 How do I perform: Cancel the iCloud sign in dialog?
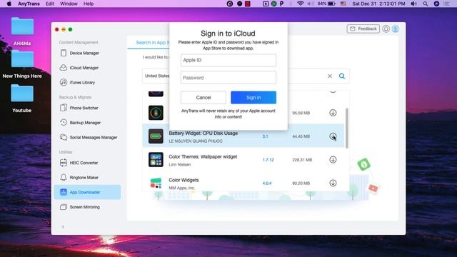tap(203, 97)
